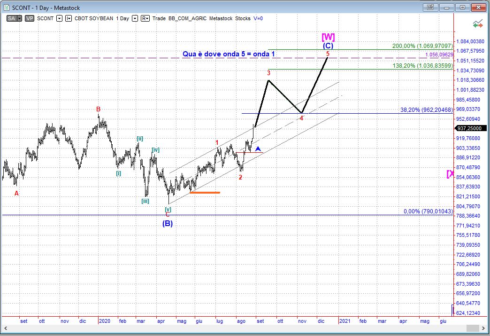Click the Trade label in header
This screenshot has height=336, width=490.
159,18
